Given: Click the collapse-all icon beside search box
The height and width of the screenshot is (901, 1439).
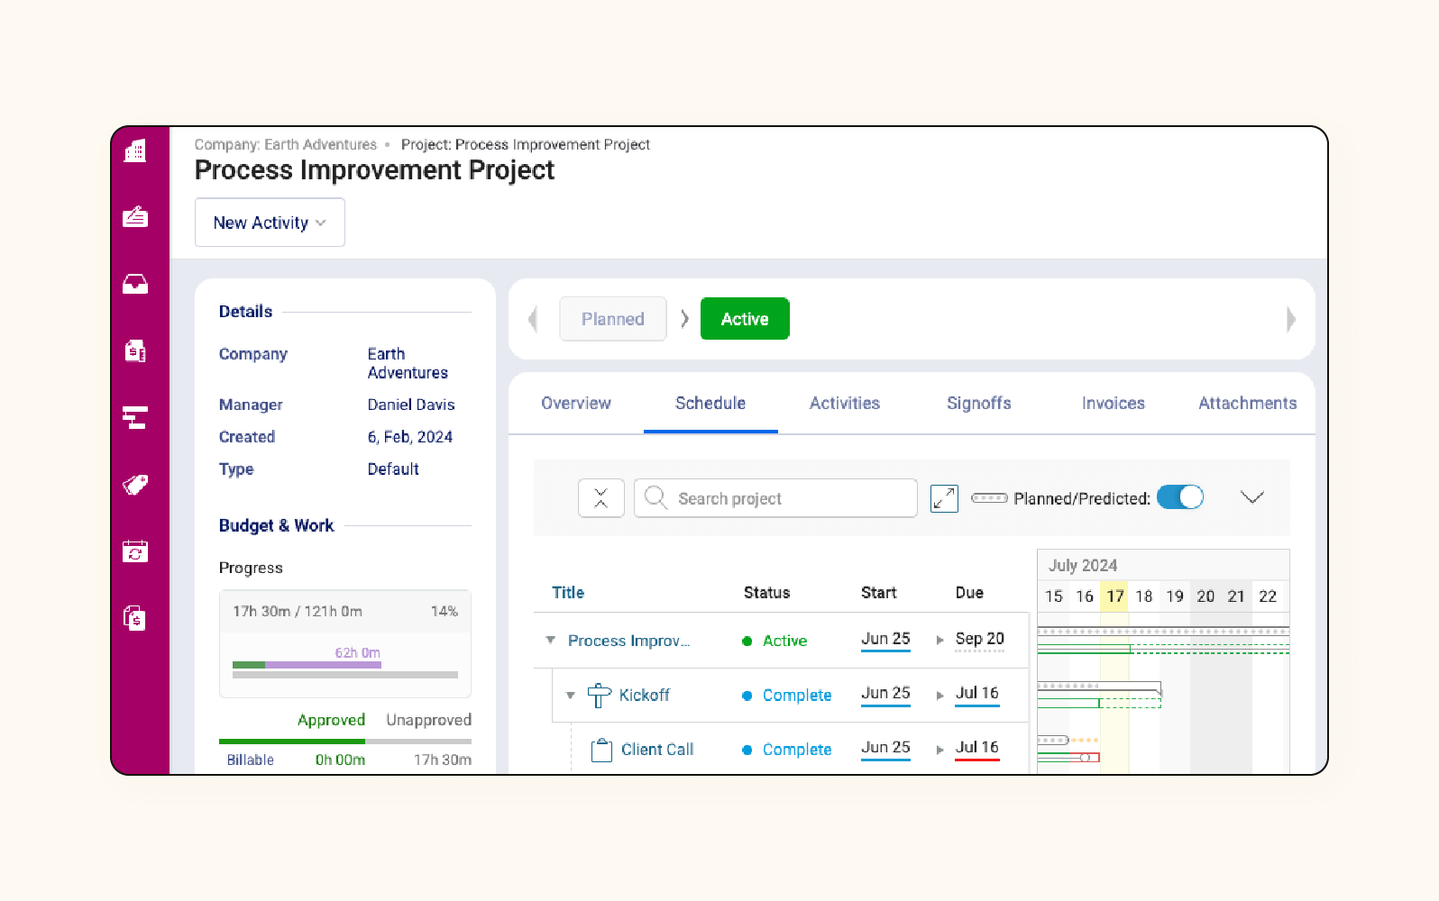Looking at the screenshot, I should click(x=601, y=498).
